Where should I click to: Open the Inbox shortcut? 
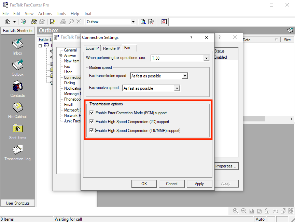[x=17, y=47]
